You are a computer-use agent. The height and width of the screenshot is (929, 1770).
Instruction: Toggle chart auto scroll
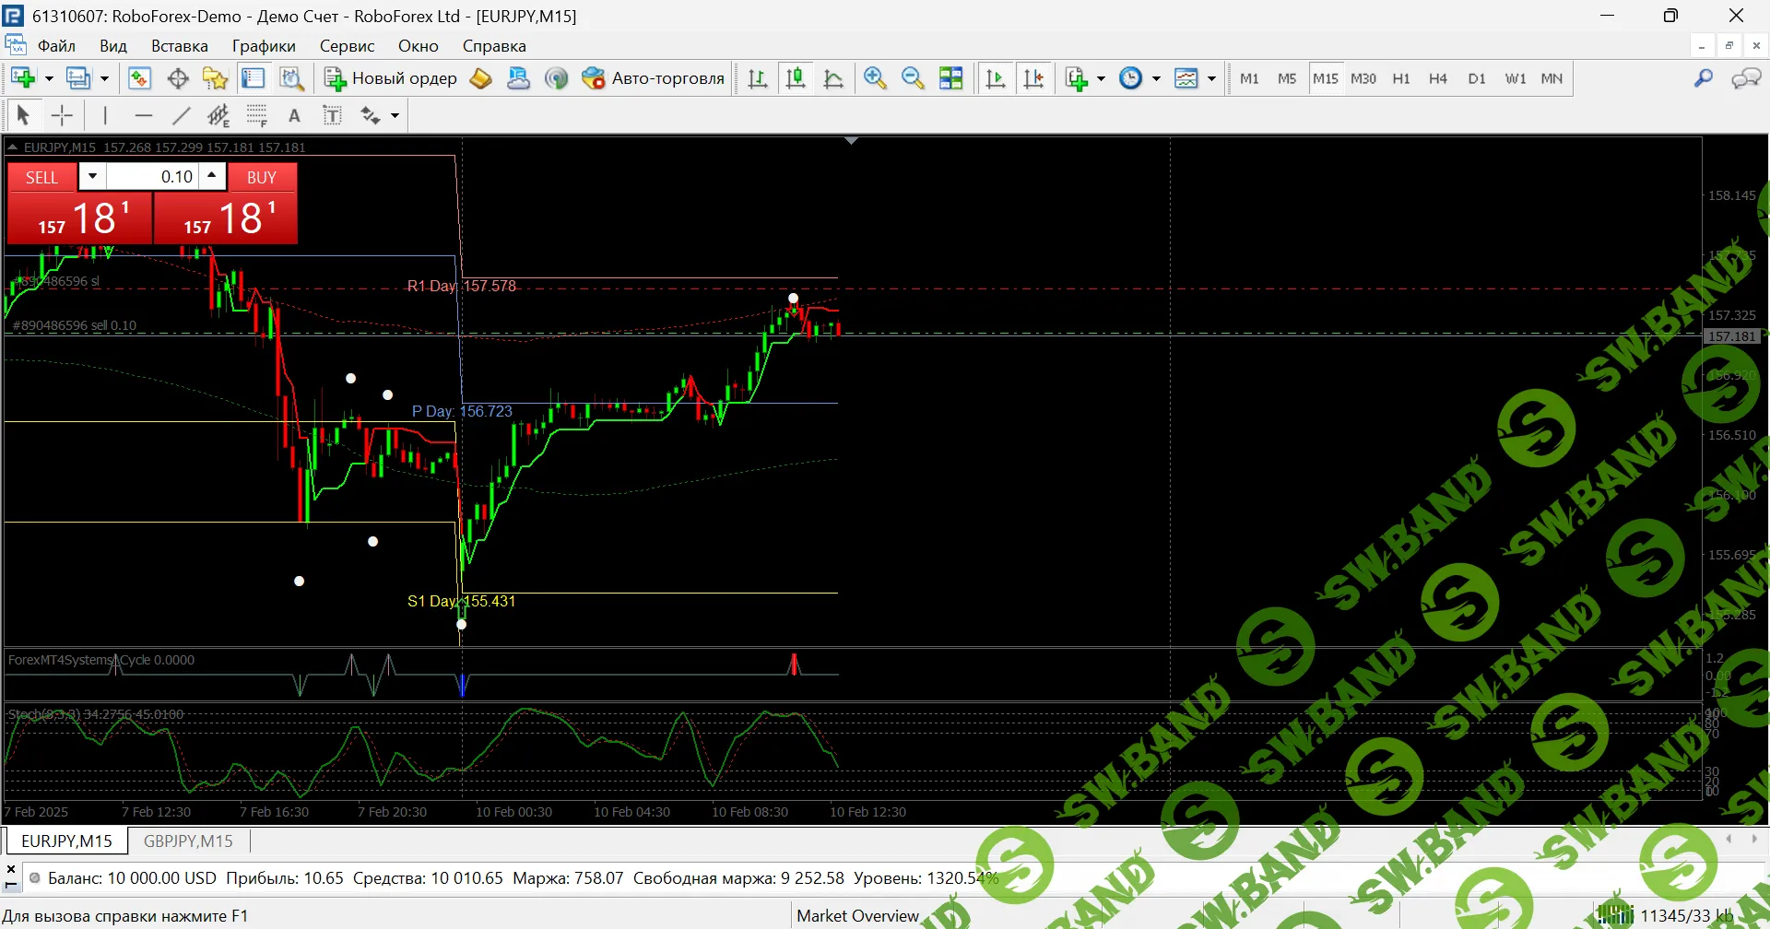coord(995,79)
